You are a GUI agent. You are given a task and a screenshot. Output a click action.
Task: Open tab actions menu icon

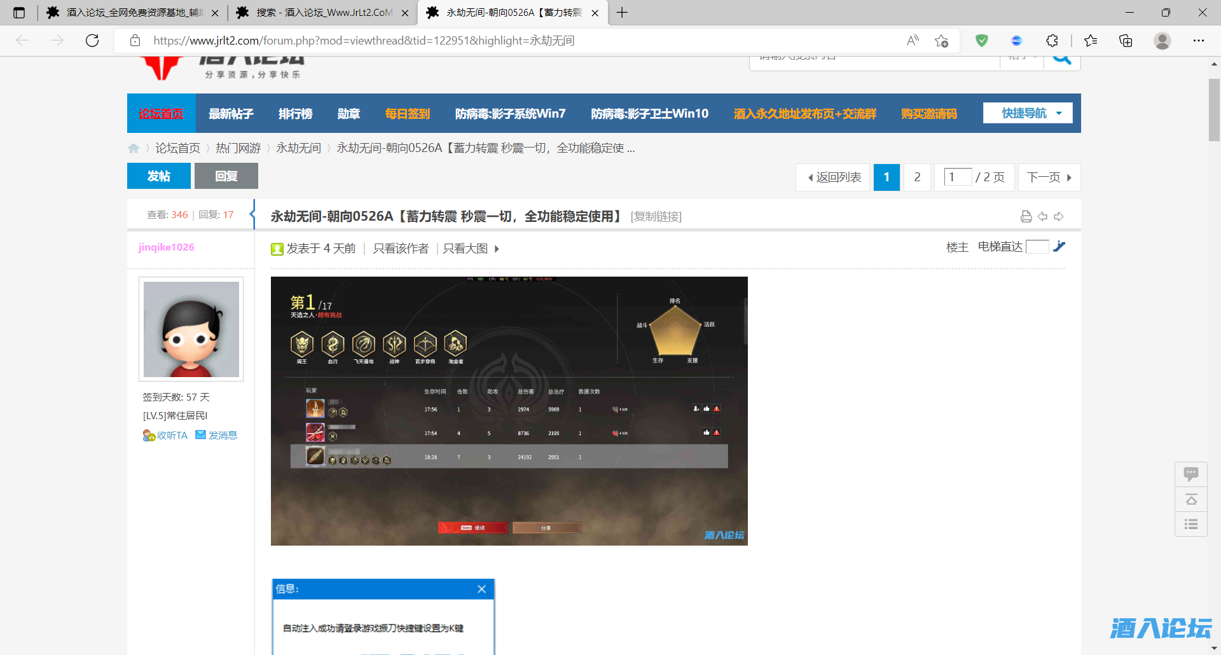pyautogui.click(x=19, y=13)
